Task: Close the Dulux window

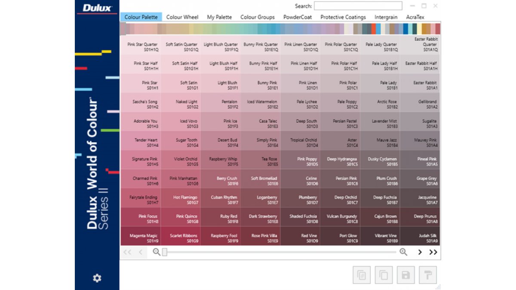Action: tap(436, 6)
